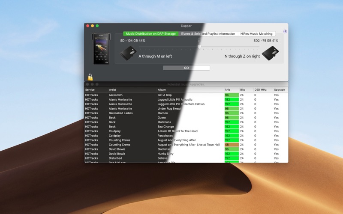Click the right SD2 card icon
Screen dimensions: 343x214
270,53
